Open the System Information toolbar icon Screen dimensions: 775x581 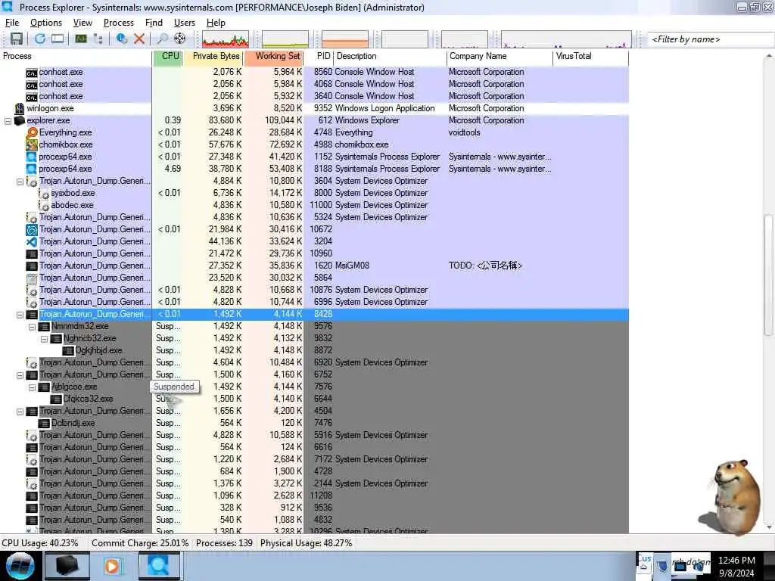(81, 39)
